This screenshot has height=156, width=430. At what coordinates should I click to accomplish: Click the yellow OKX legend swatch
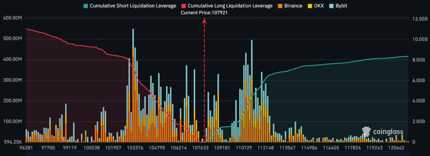pyautogui.click(x=309, y=5)
